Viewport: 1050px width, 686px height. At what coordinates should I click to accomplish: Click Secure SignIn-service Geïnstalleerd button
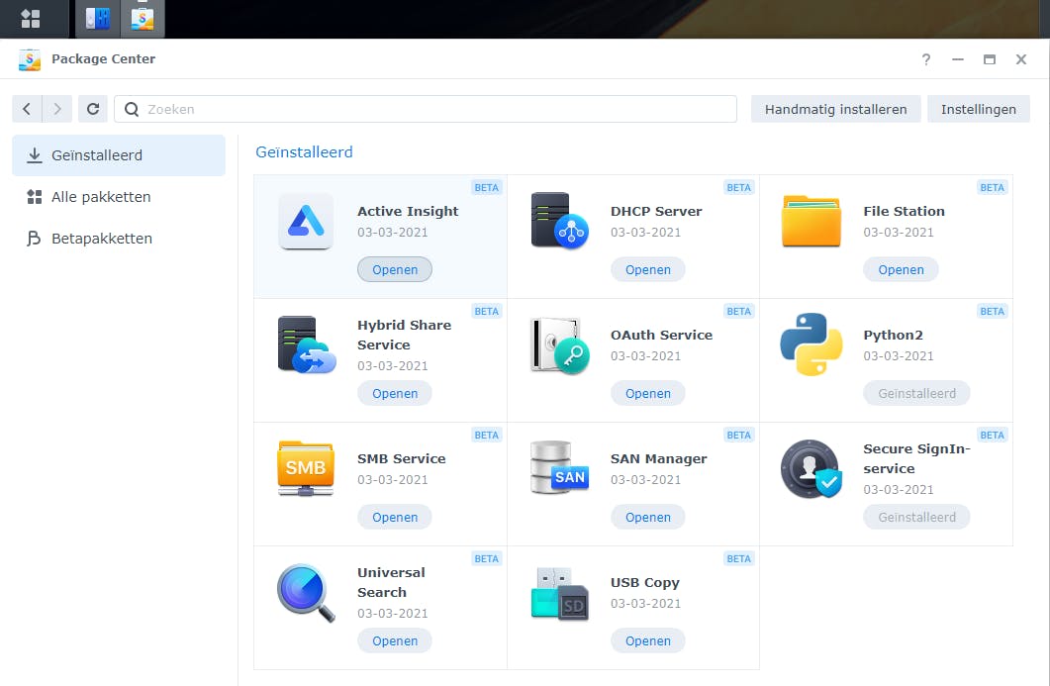point(916,517)
